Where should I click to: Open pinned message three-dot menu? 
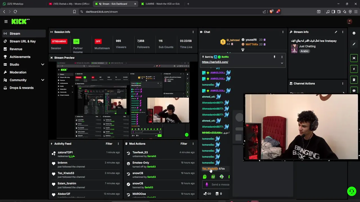(282, 57)
